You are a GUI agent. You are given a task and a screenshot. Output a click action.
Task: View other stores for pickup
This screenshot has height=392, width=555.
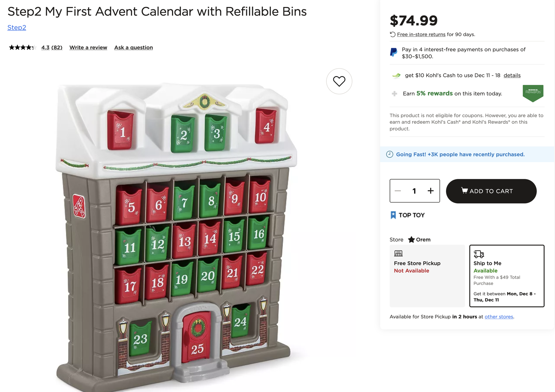[499, 317]
